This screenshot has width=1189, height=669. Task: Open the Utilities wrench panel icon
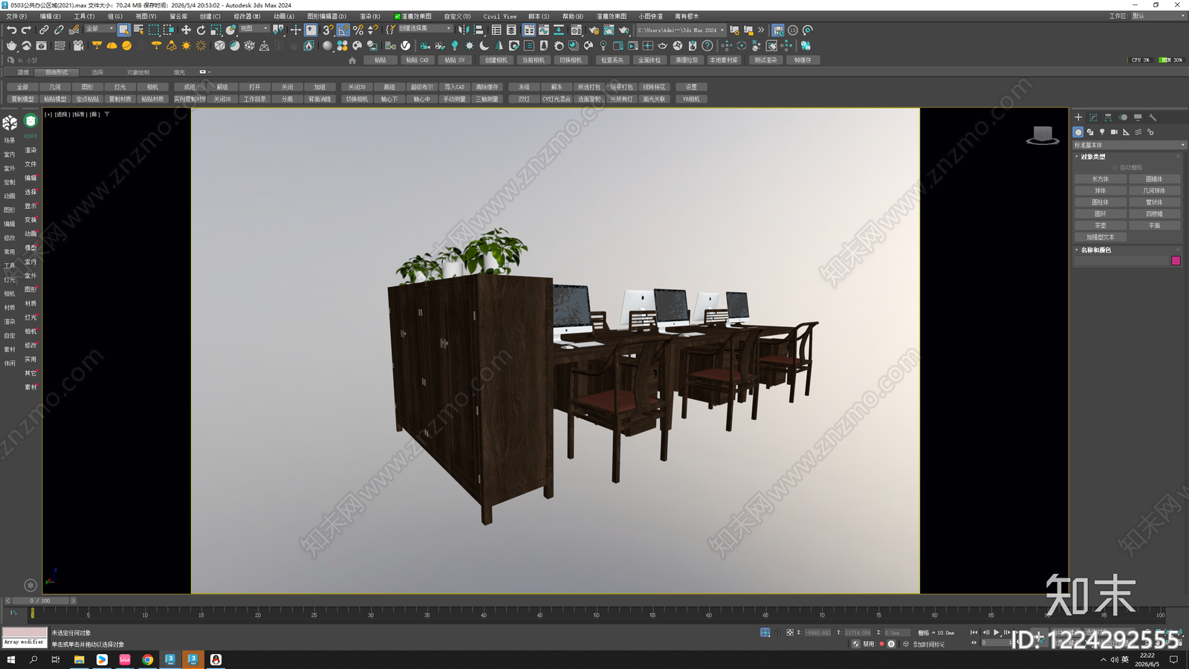(x=1153, y=117)
